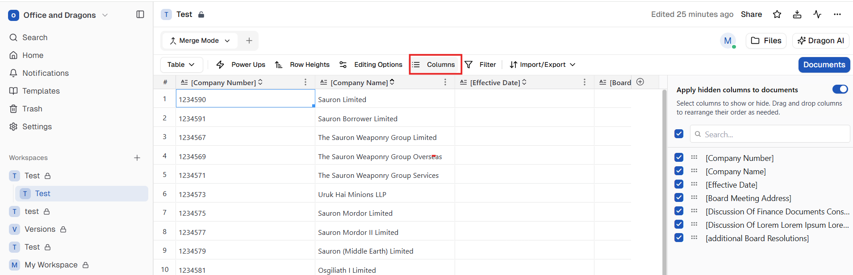Open the Files button
Image resolution: width=853 pixels, height=275 pixels.
[x=766, y=41]
